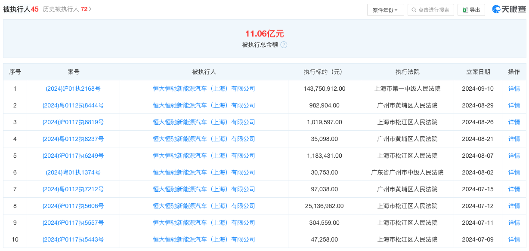View 详情 for the 2024-07-11 case

(514, 223)
